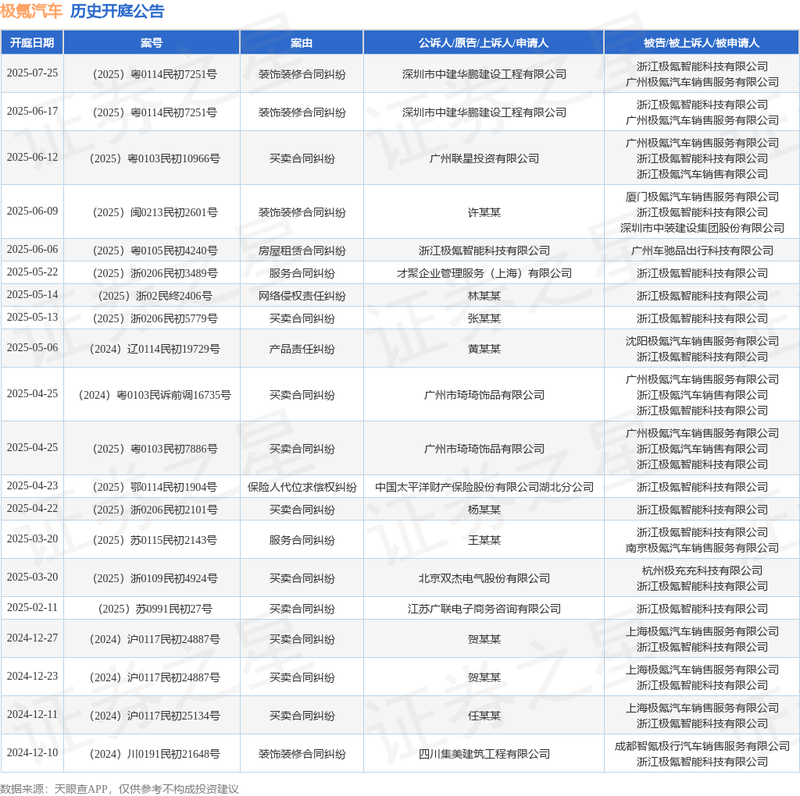Select case number 沪0117民初25134号
Viewport: 800px width, 796px height.
point(155,716)
